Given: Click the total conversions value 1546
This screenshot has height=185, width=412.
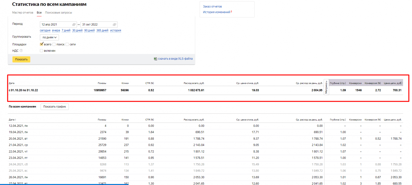Looking at the screenshot, I should click(359, 90).
